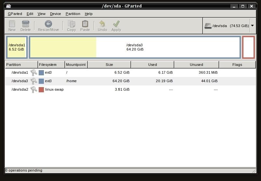Click the blue ext3 color swatch for /dev/sda1

point(41,73)
